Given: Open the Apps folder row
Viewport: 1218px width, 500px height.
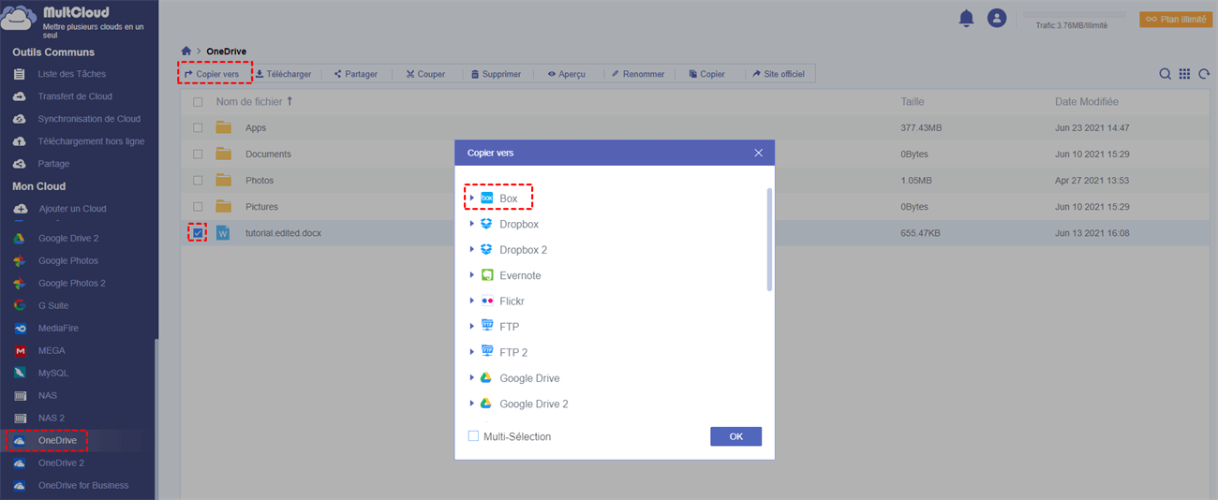Looking at the screenshot, I should 695,127.
